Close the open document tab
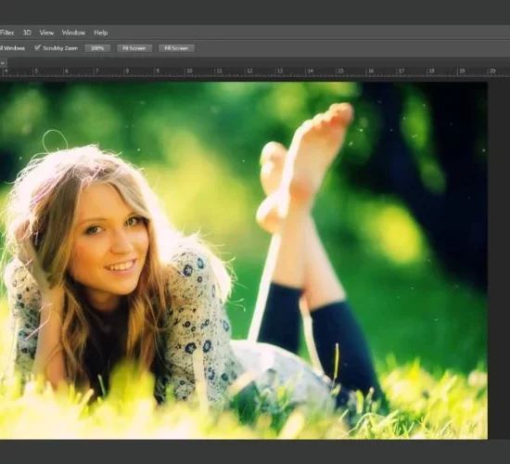The height and width of the screenshot is (464, 510). point(3,63)
